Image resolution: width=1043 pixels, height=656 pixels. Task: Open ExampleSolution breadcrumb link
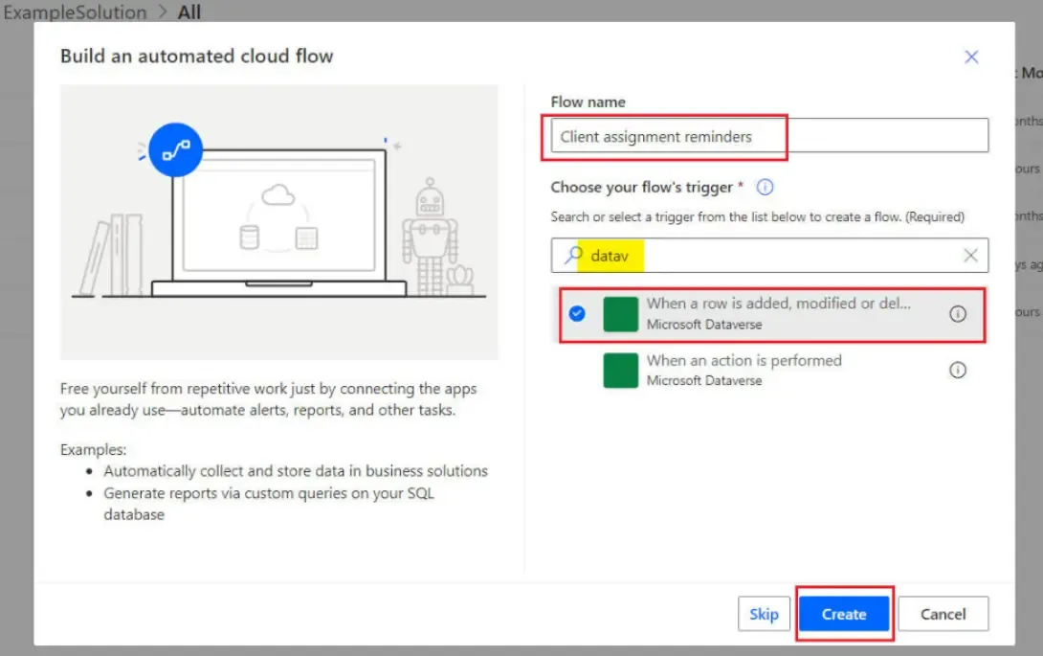pyautogui.click(x=75, y=12)
